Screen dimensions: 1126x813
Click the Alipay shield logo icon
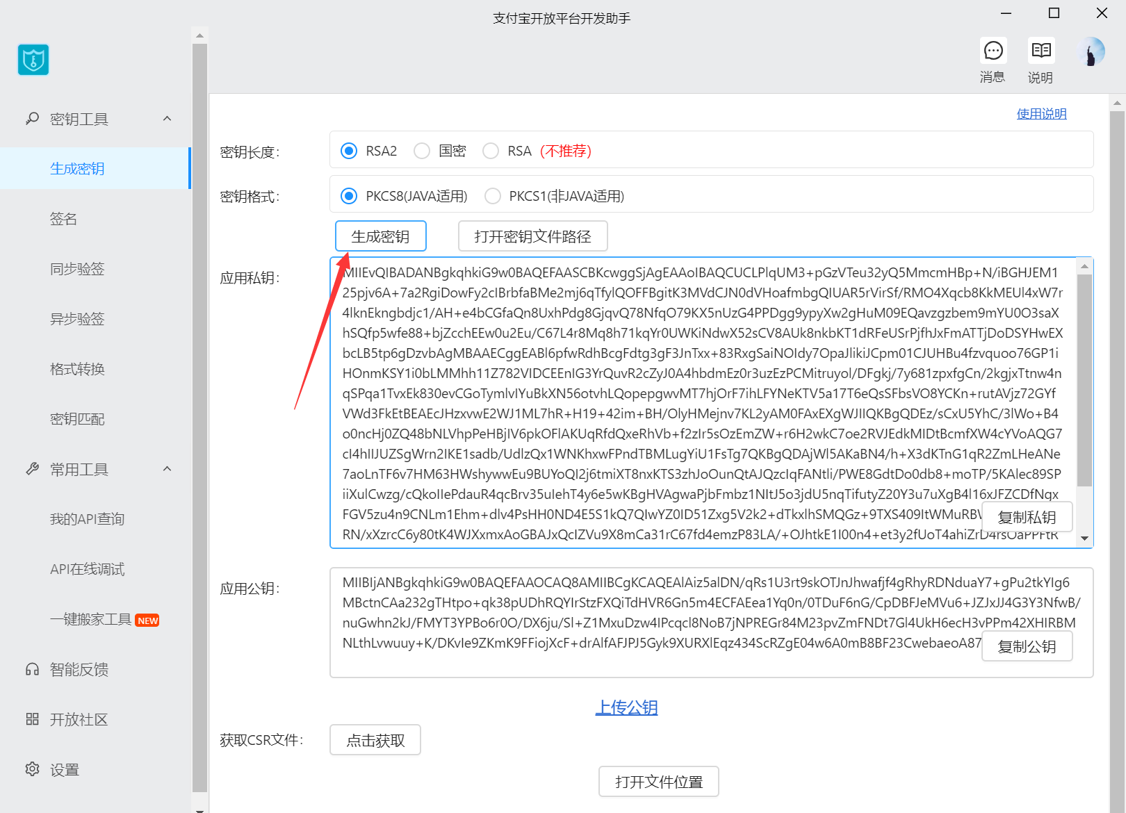pyautogui.click(x=33, y=60)
